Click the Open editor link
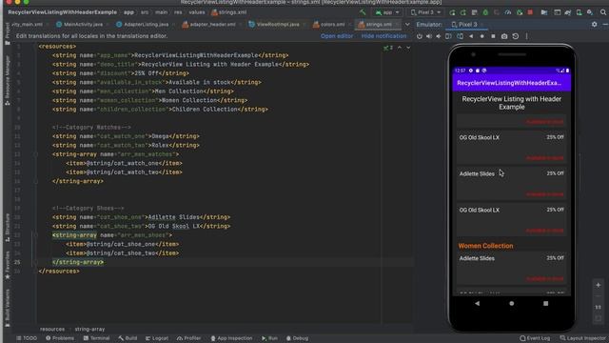609x343 pixels. [x=337, y=36]
